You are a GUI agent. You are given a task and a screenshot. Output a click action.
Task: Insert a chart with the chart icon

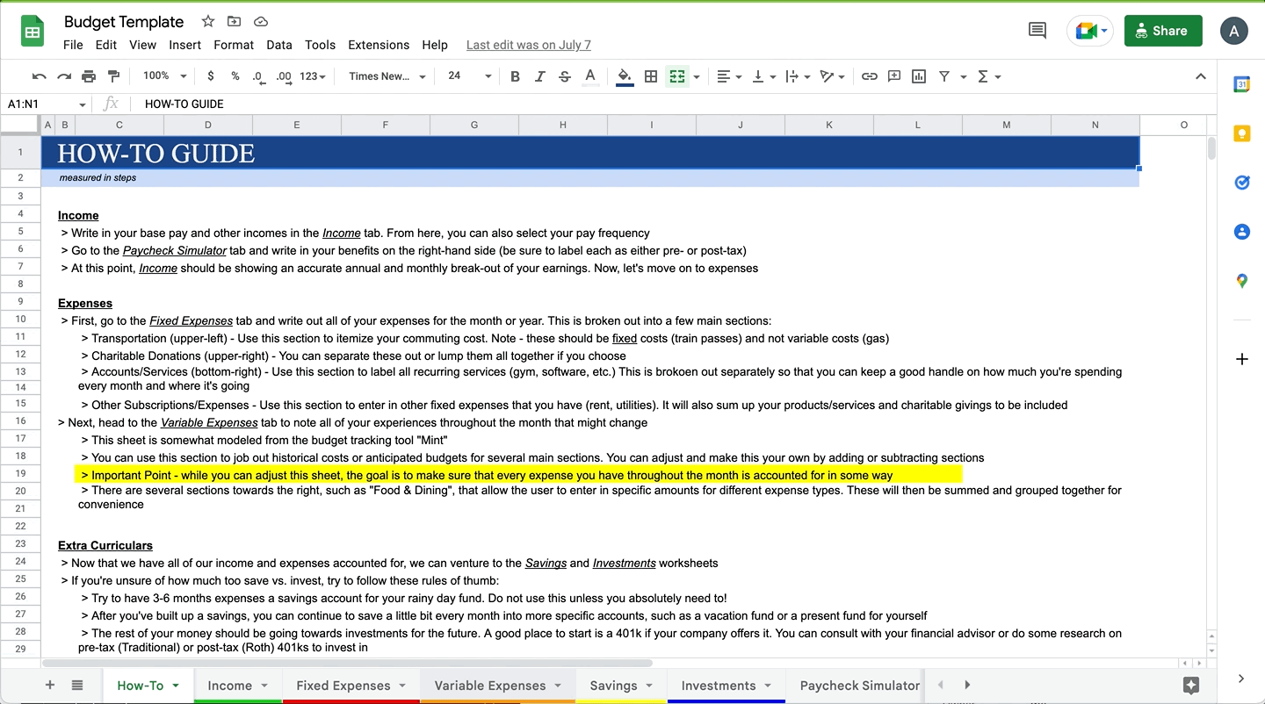coord(918,76)
